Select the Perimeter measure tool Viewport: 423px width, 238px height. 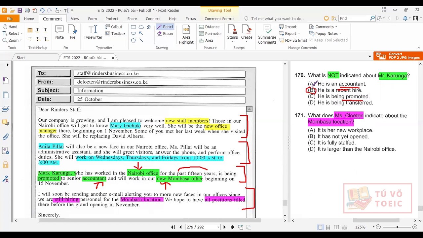[210, 34]
